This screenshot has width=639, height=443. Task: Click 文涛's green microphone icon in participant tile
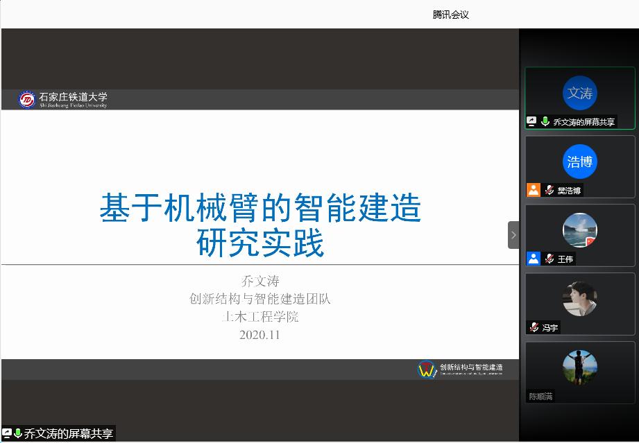click(x=545, y=121)
